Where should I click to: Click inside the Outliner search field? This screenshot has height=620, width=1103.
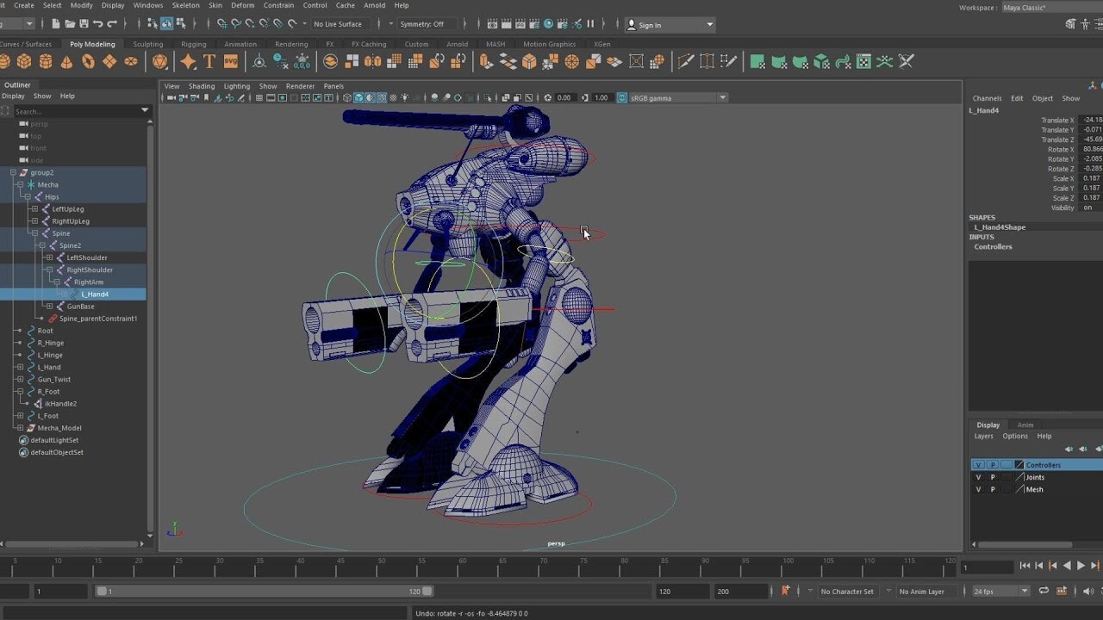pyautogui.click(x=78, y=110)
